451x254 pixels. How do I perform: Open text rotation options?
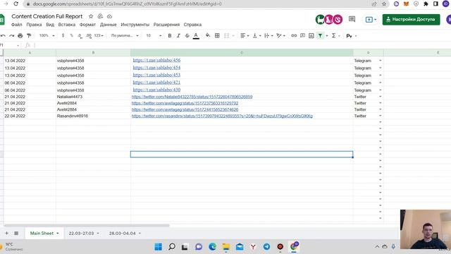[280, 36]
